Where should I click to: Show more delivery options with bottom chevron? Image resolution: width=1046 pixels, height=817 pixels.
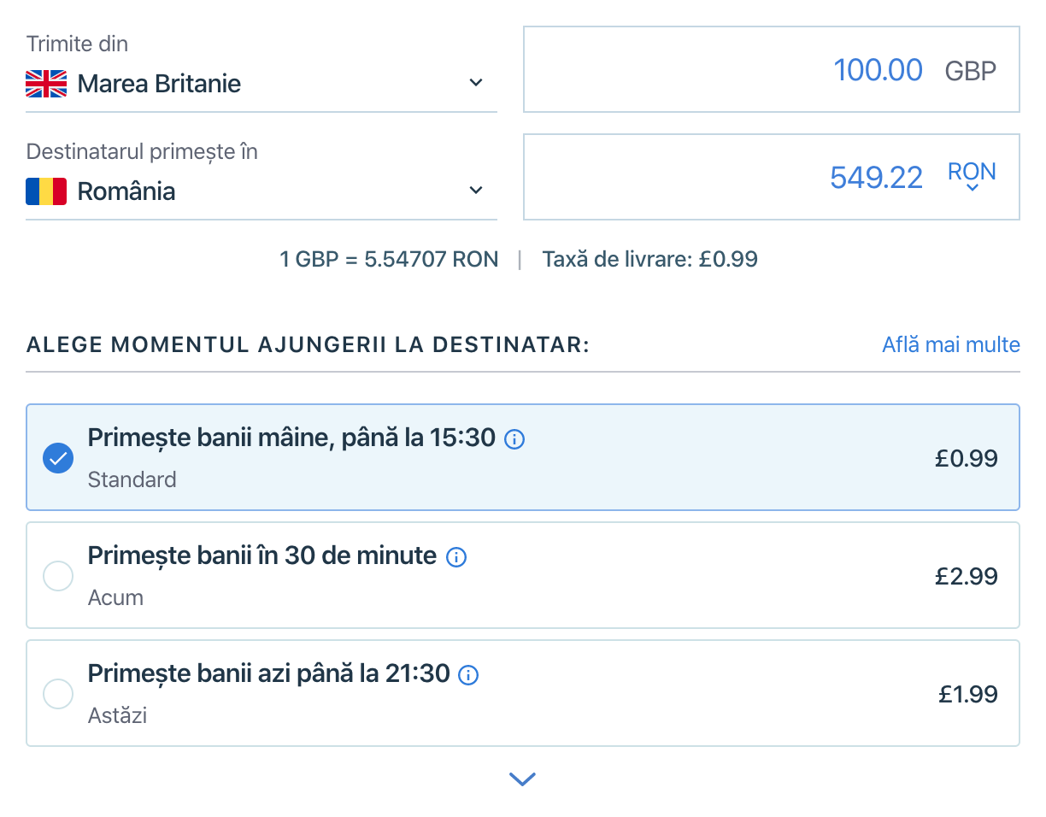(x=522, y=779)
